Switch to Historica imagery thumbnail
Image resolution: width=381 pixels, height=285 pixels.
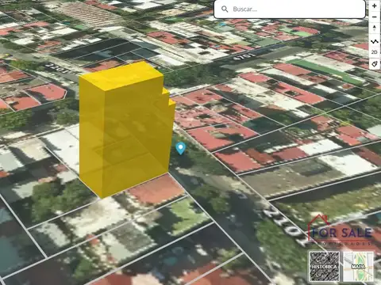point(325,267)
